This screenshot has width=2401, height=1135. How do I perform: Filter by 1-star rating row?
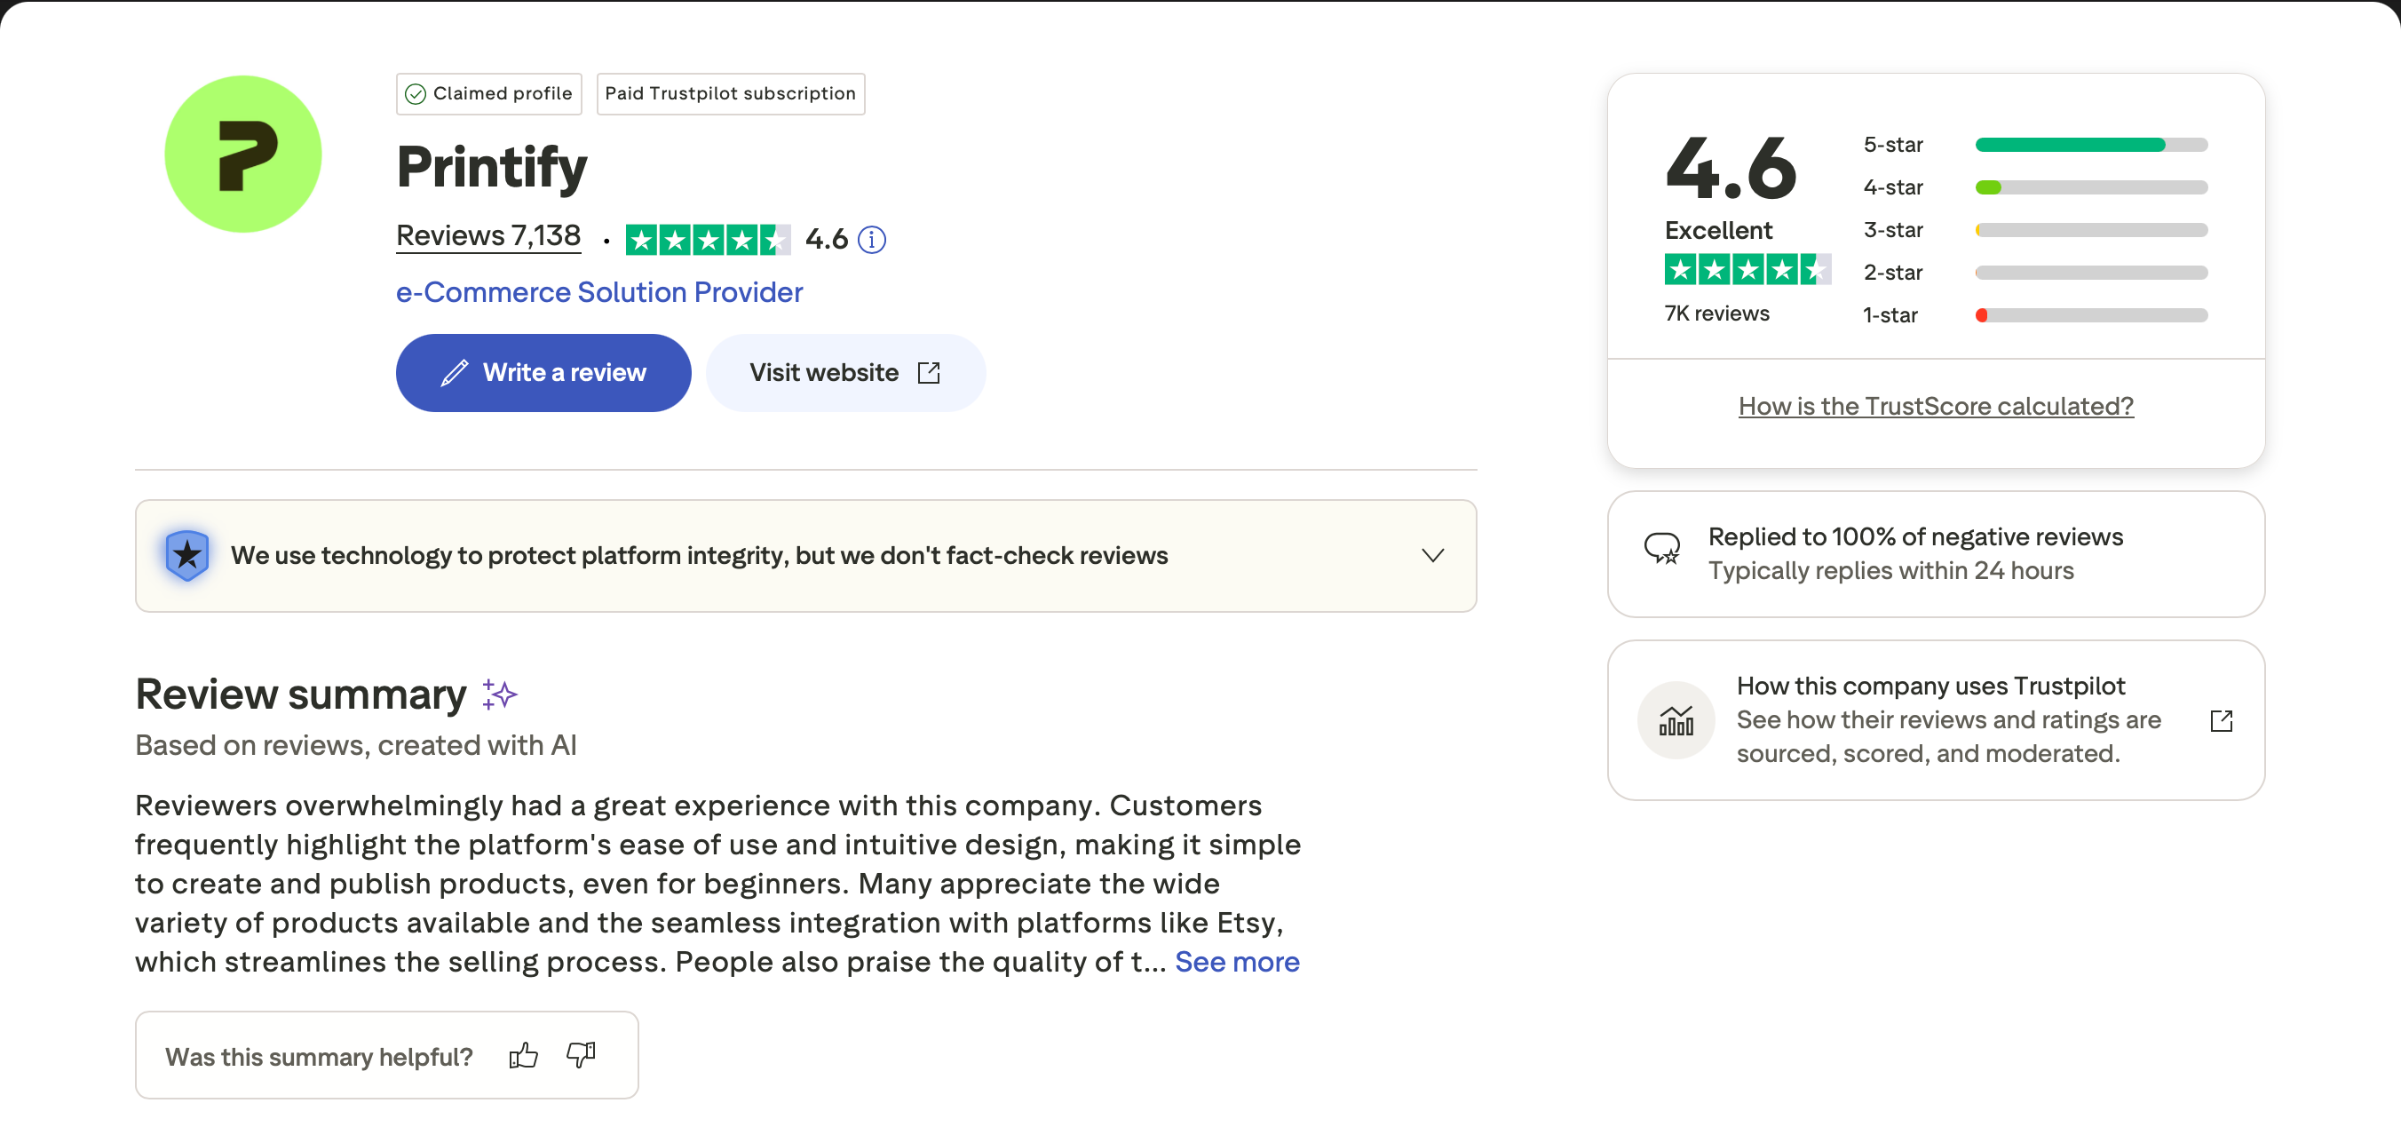click(x=2034, y=315)
